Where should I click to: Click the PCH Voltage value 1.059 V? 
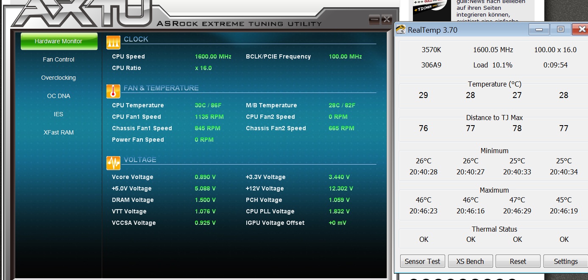tap(339, 200)
